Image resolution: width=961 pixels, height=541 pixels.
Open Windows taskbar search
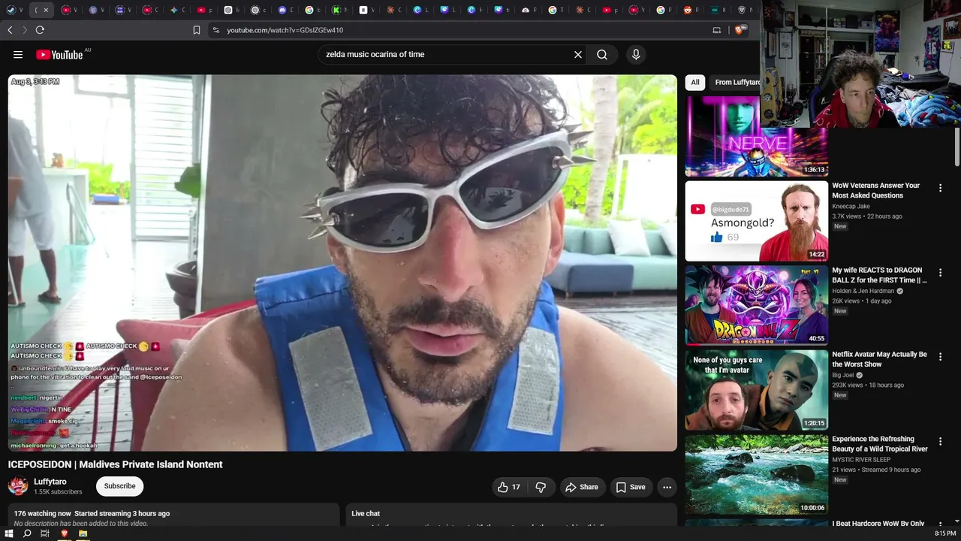(27, 533)
